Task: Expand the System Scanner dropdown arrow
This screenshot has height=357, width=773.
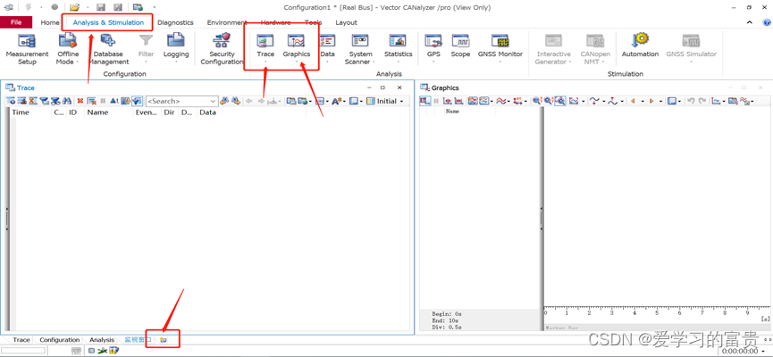Action: 374,62
